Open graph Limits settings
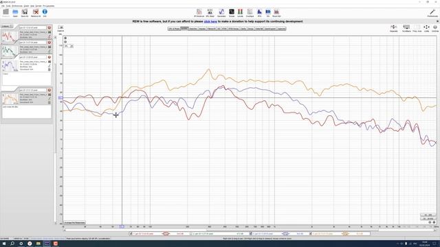Image resolution: width=440 pixels, height=247 pixels. 426,28
